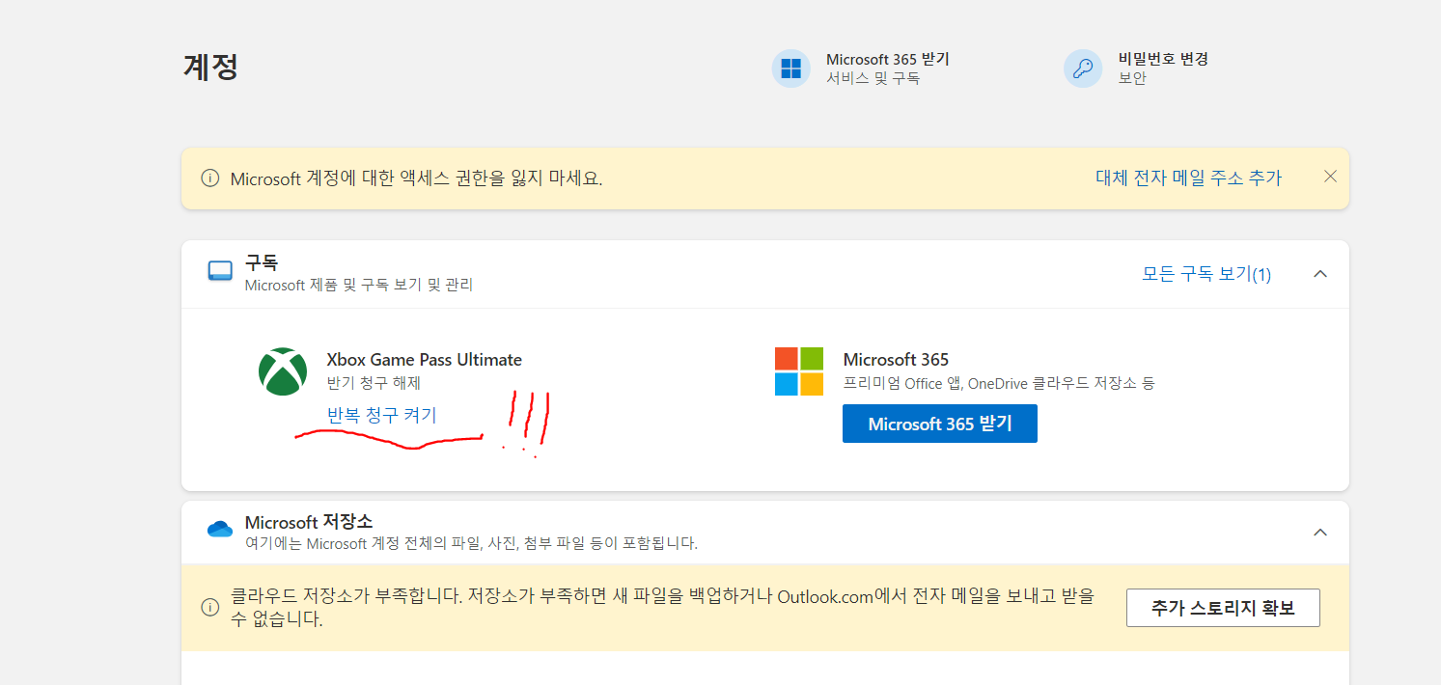Click the 클라우드 저장소가 부족합니다 warning message
The image size is (1441, 685).
tap(663, 607)
